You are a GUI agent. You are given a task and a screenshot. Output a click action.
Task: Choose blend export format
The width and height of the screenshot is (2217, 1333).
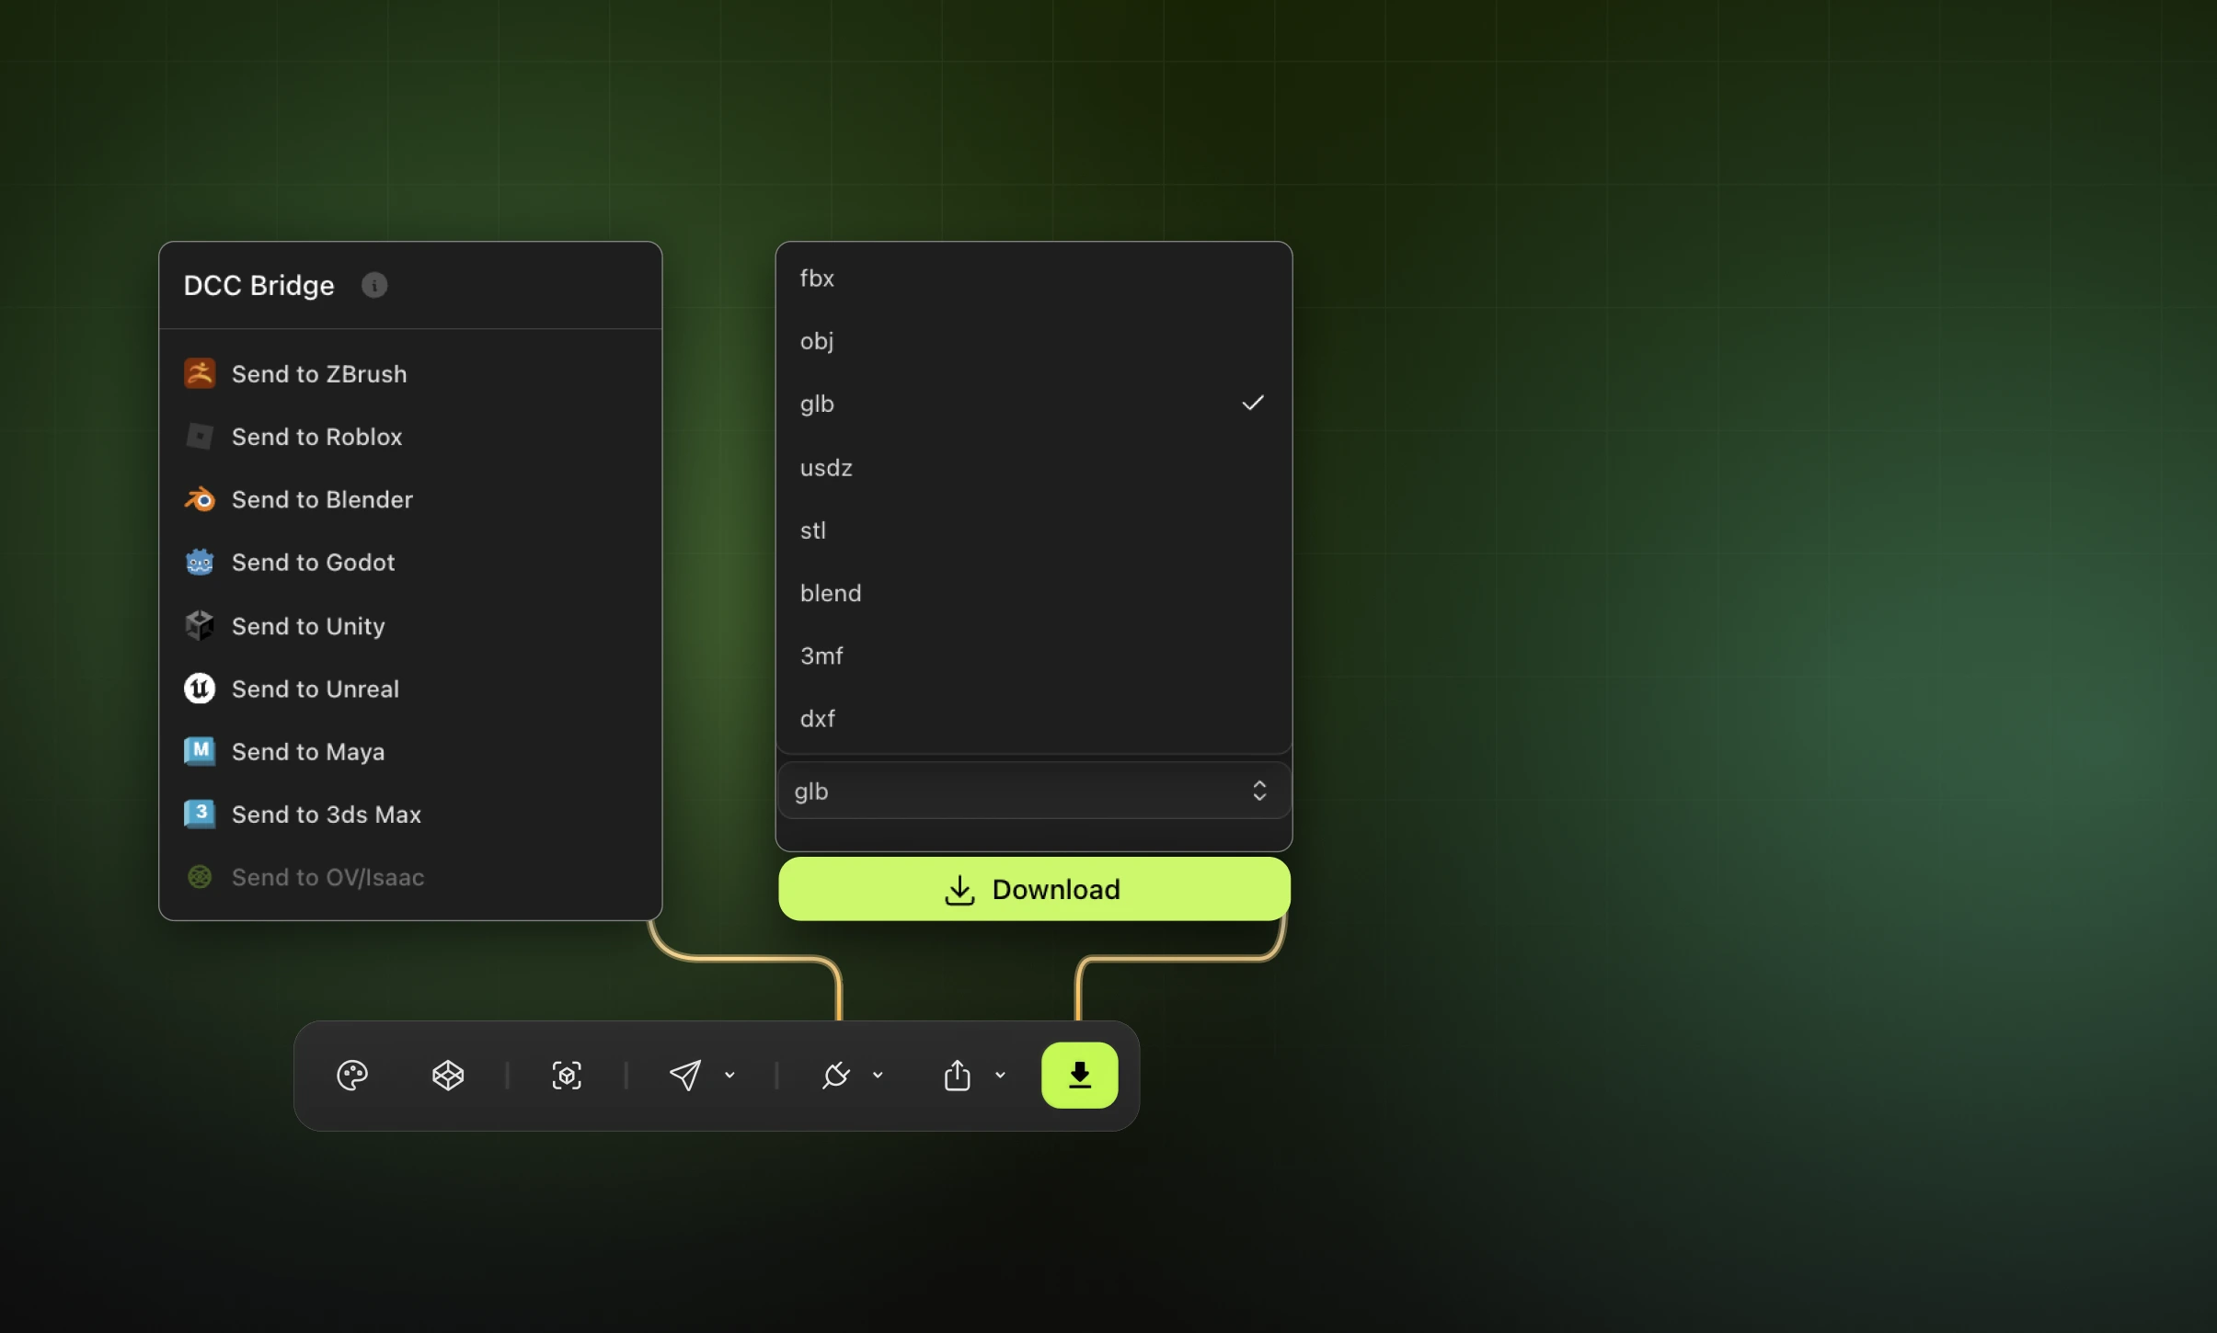pyautogui.click(x=1034, y=593)
